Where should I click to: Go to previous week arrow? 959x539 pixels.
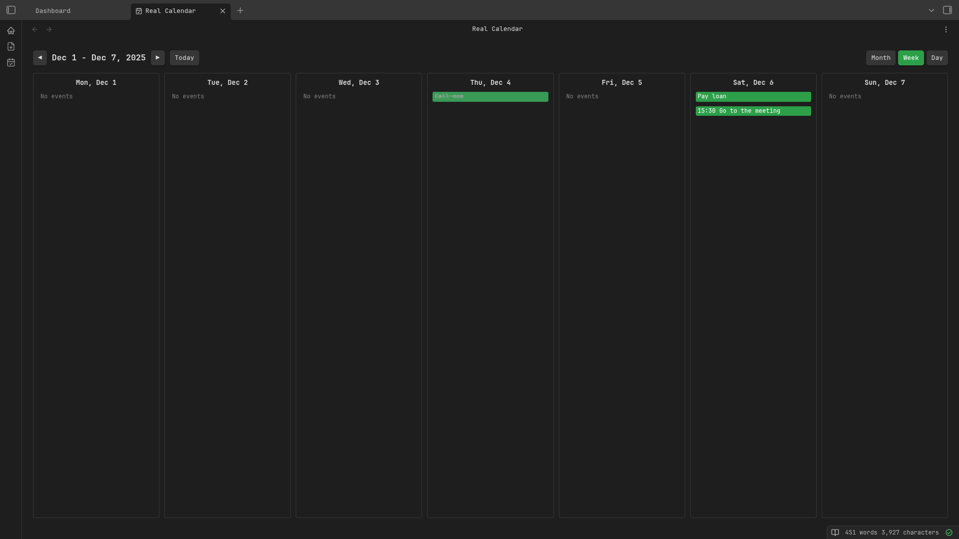point(40,58)
